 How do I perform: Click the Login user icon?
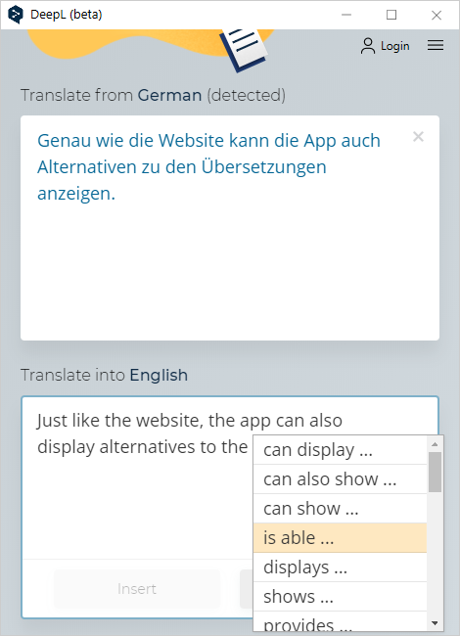[368, 46]
